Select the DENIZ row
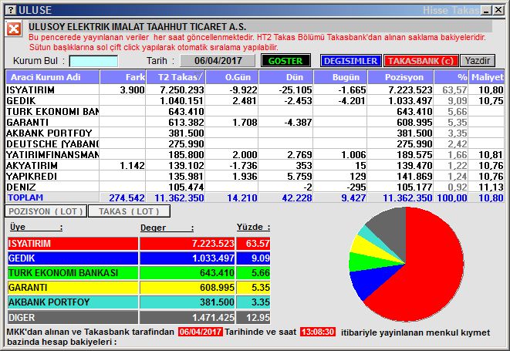 [x=255, y=187]
